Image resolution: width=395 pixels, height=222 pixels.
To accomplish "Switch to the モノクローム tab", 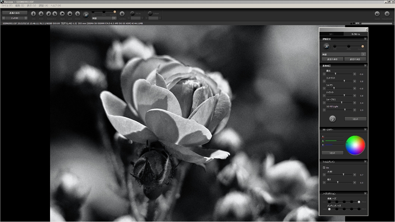I will click(x=355, y=34).
